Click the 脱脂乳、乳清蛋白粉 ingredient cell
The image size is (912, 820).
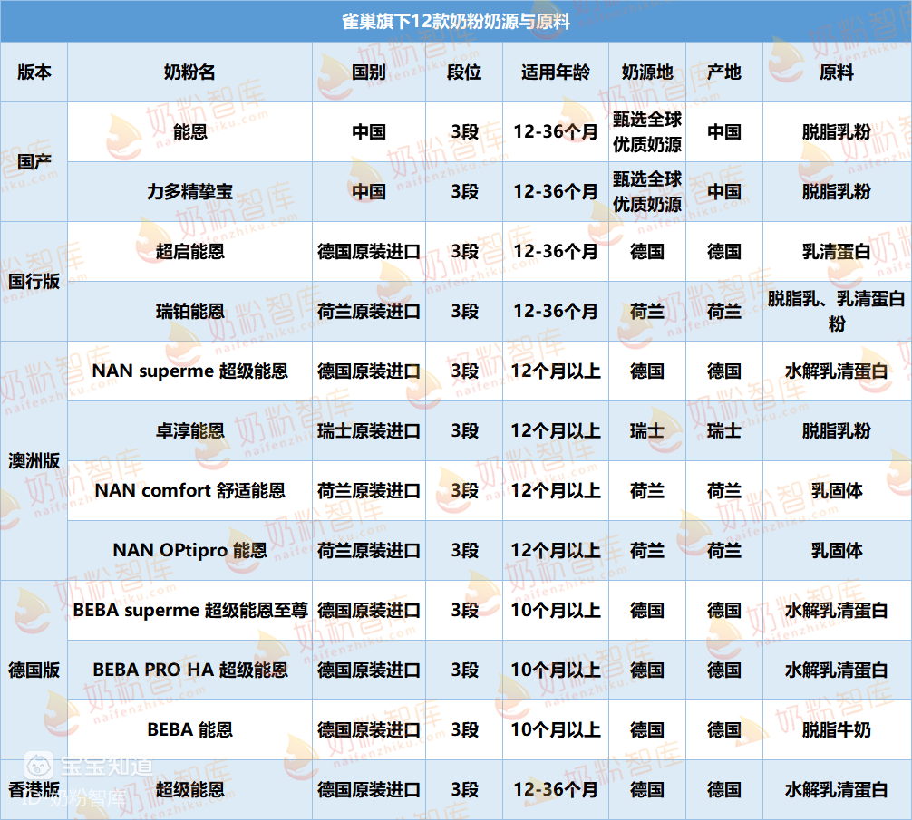pos(837,312)
